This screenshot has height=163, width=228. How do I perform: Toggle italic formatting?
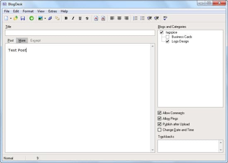click(73, 18)
